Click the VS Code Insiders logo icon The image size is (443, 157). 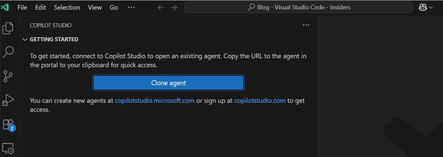point(5,7)
